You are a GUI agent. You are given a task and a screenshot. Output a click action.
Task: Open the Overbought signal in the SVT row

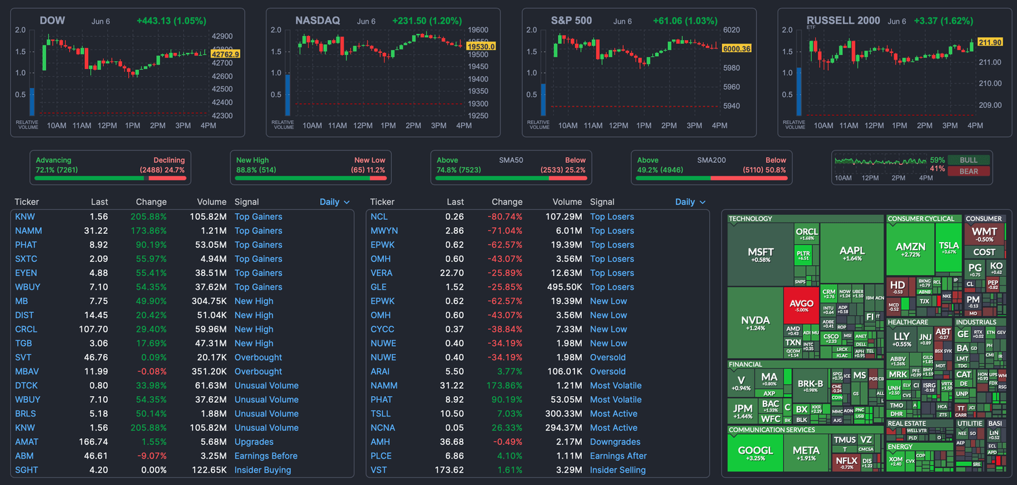point(258,357)
